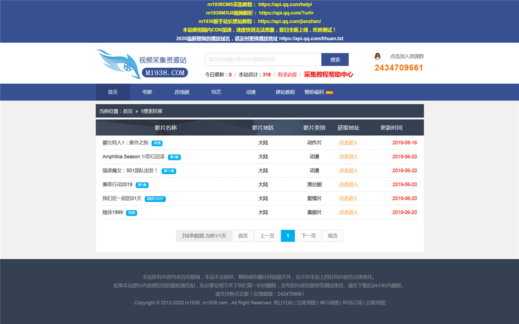Click 点击进入 for 霍比特人1 row

[x=349, y=143]
